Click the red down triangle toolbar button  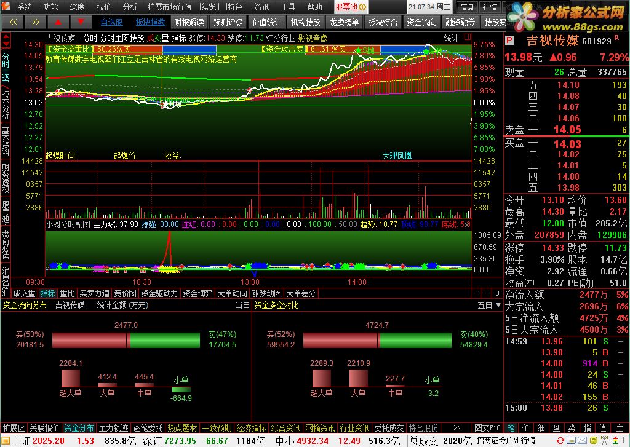81,22
